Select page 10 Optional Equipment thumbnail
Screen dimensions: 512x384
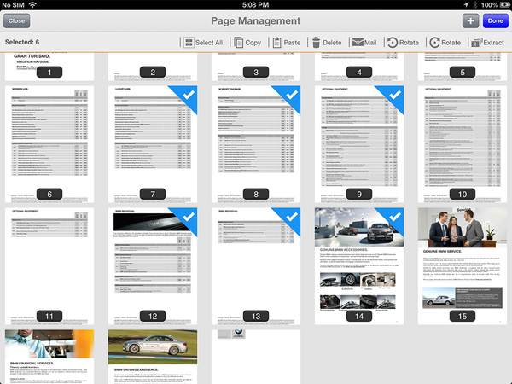click(x=463, y=144)
